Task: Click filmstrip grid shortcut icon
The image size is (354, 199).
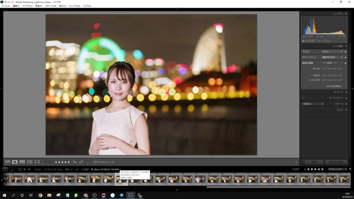Action: coord(20,169)
